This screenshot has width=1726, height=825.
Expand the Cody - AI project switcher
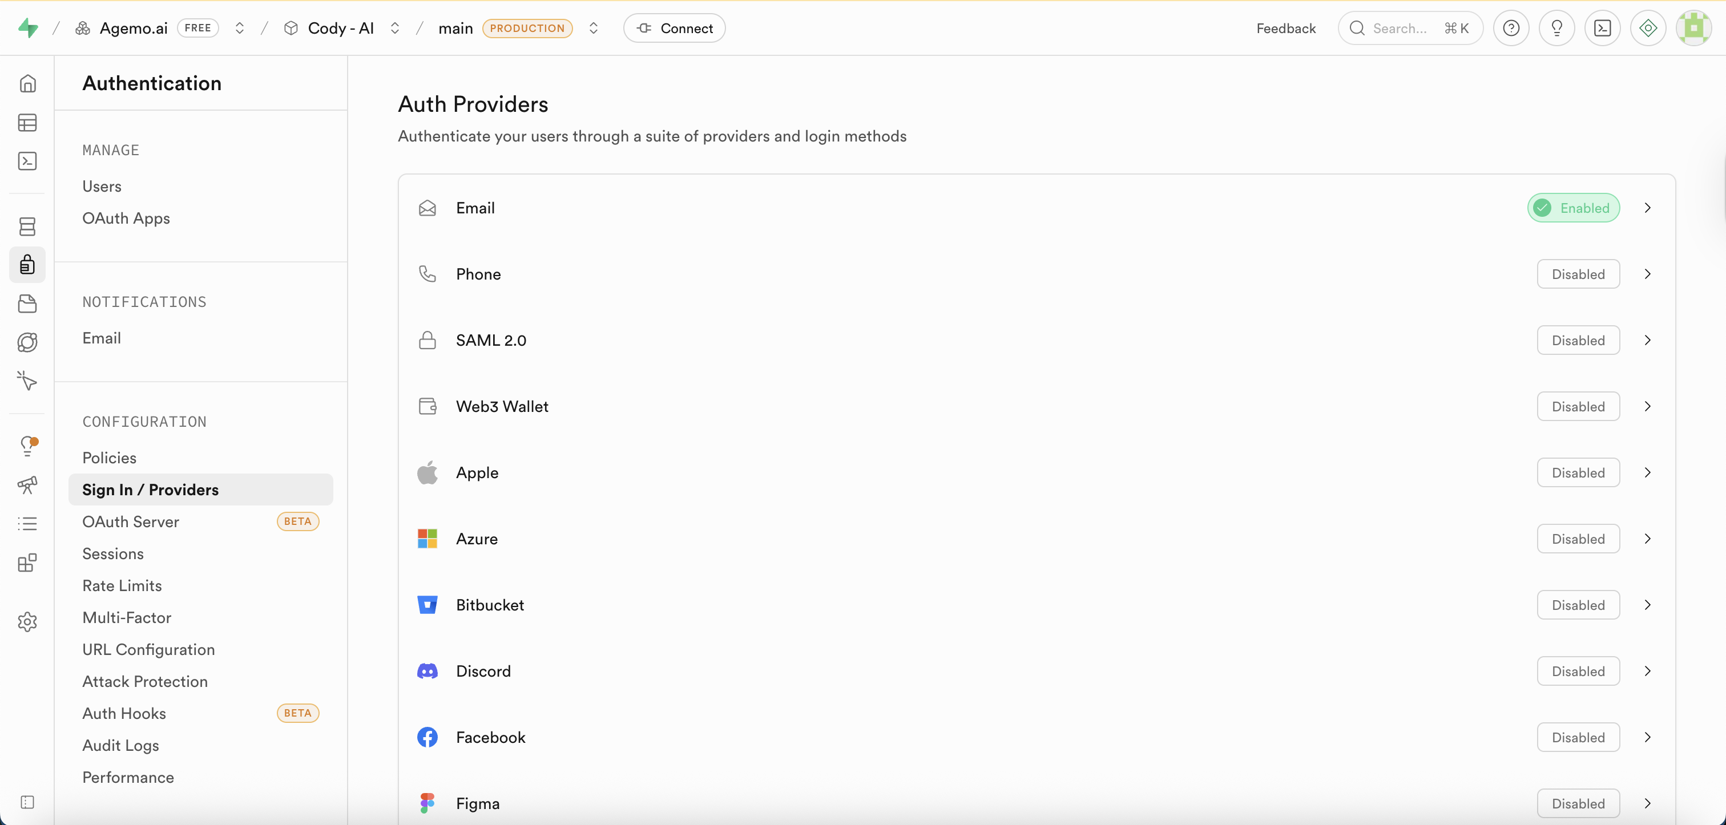coord(394,28)
